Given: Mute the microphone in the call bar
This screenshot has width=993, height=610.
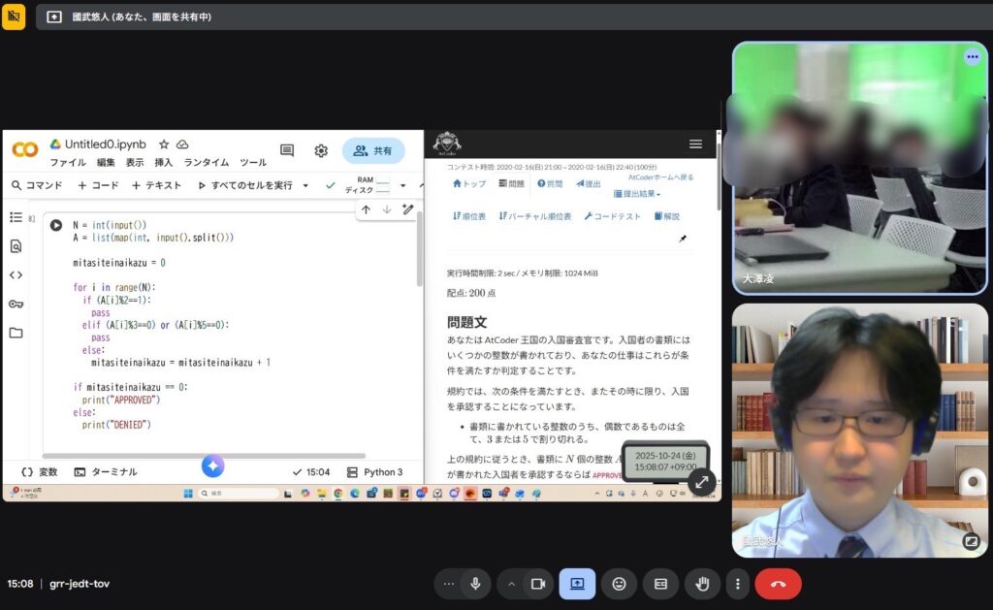Looking at the screenshot, I should [x=475, y=584].
